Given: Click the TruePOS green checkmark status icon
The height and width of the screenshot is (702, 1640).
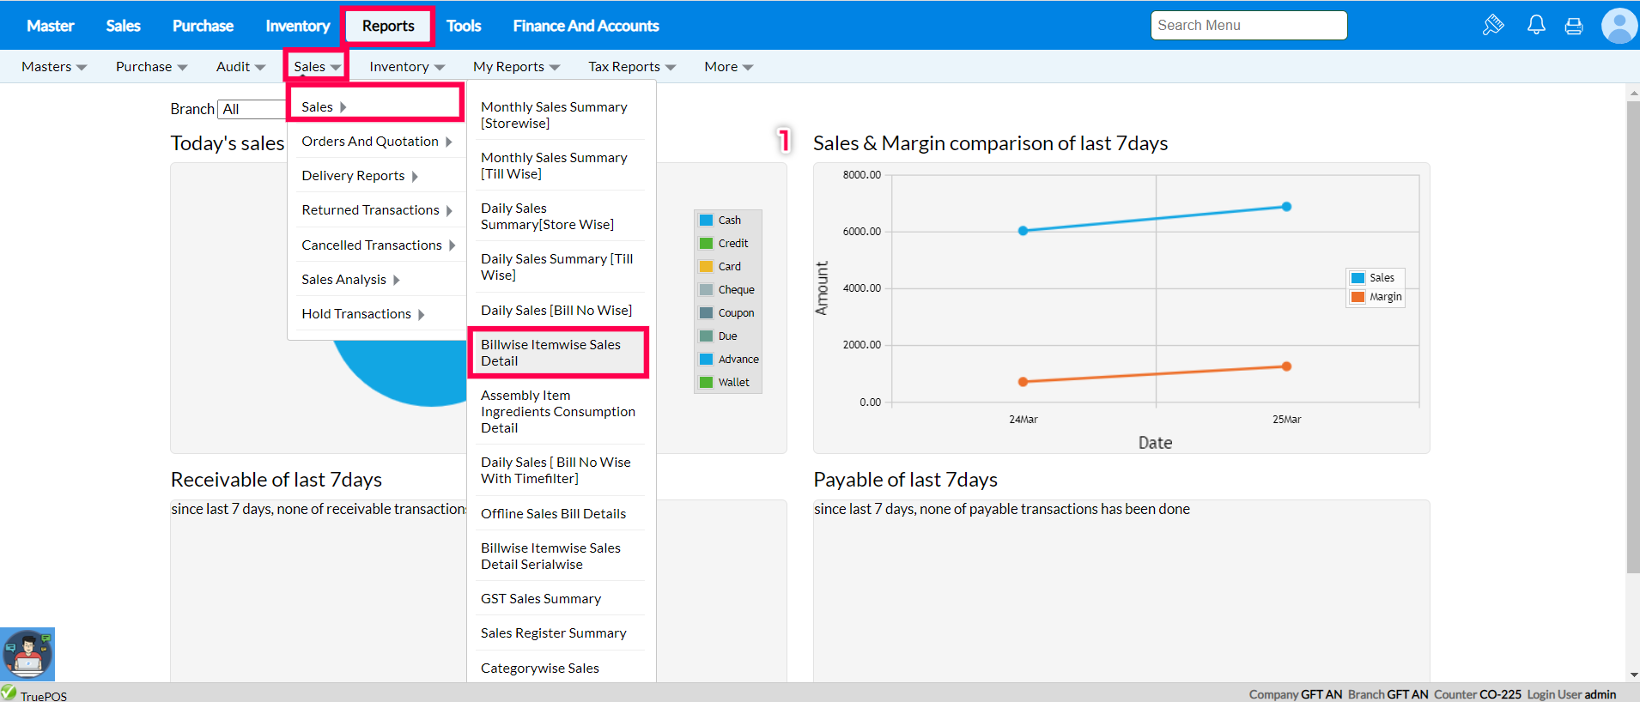Looking at the screenshot, I should pyautogui.click(x=9, y=693).
